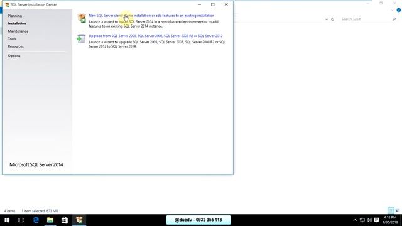Click the taskbar clock and date
Screen dimensions: 402x226
[390, 220]
